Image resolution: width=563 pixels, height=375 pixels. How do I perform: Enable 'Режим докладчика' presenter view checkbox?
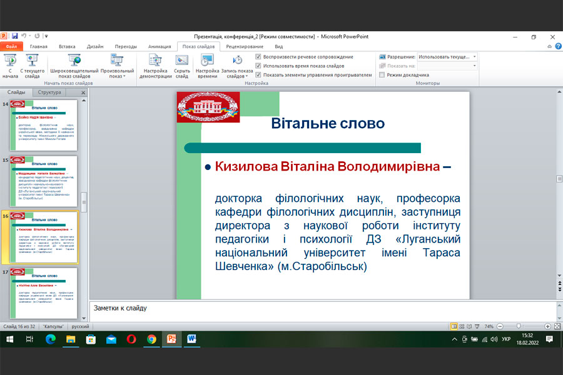(x=382, y=75)
